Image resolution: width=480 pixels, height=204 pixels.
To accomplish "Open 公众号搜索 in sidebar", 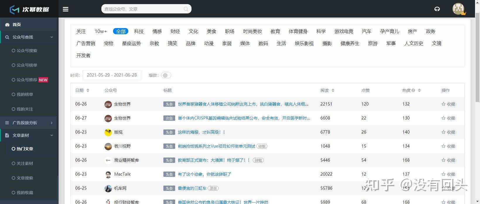I will tap(24, 51).
